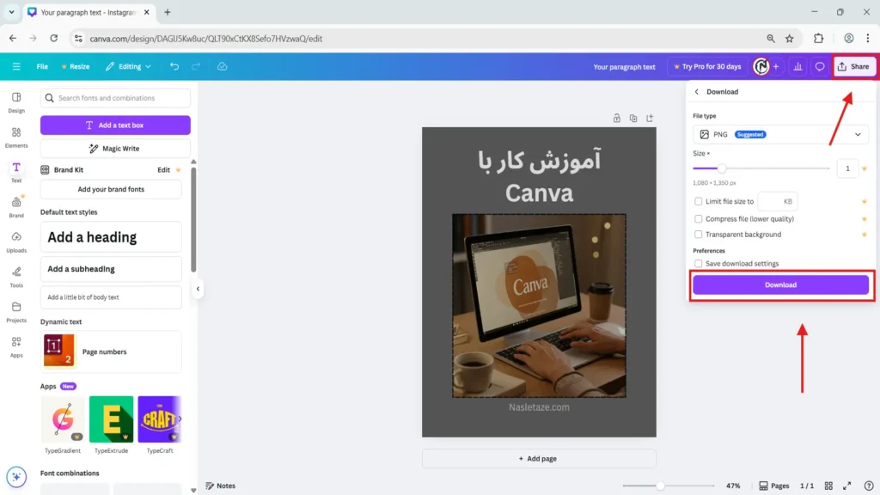This screenshot has height=495, width=880.
Task: Open the Elements panel in sidebar
Action: (x=16, y=137)
